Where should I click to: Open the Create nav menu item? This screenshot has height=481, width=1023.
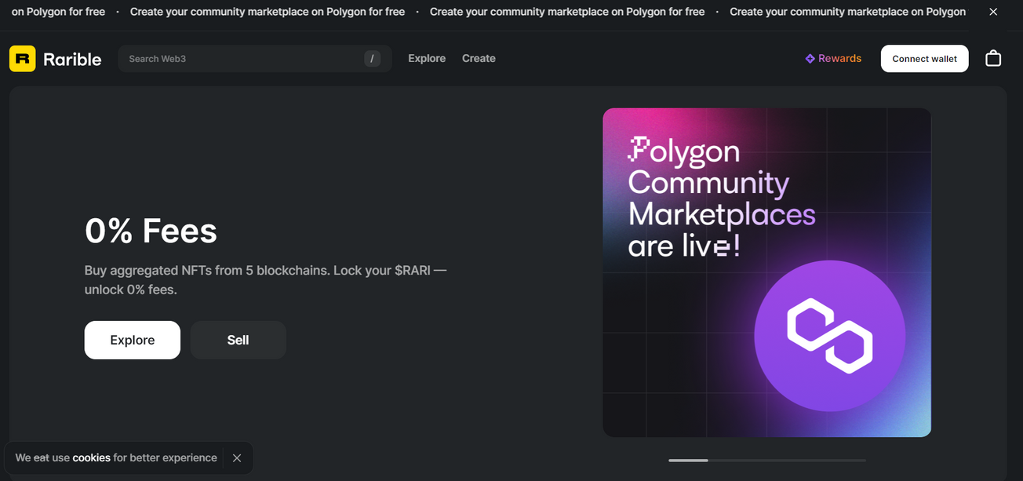click(x=479, y=59)
